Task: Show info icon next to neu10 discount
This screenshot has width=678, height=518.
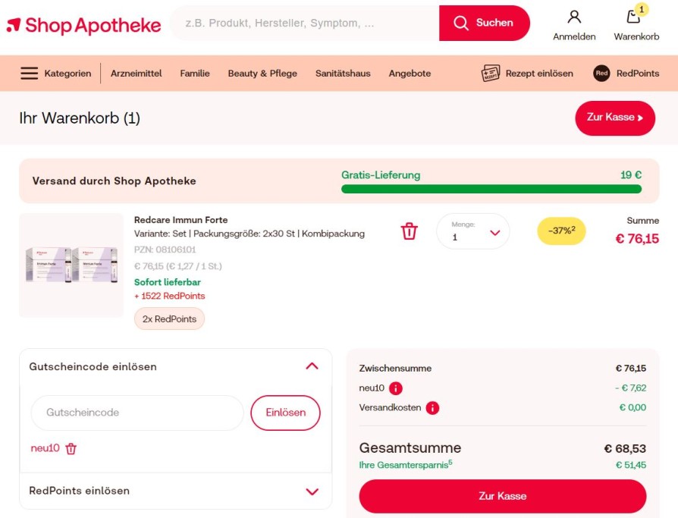Action: (x=396, y=388)
